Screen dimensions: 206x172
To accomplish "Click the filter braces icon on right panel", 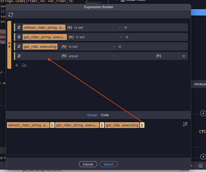I will tap(202, 131).
